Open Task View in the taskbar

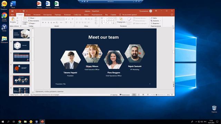(14, 122)
